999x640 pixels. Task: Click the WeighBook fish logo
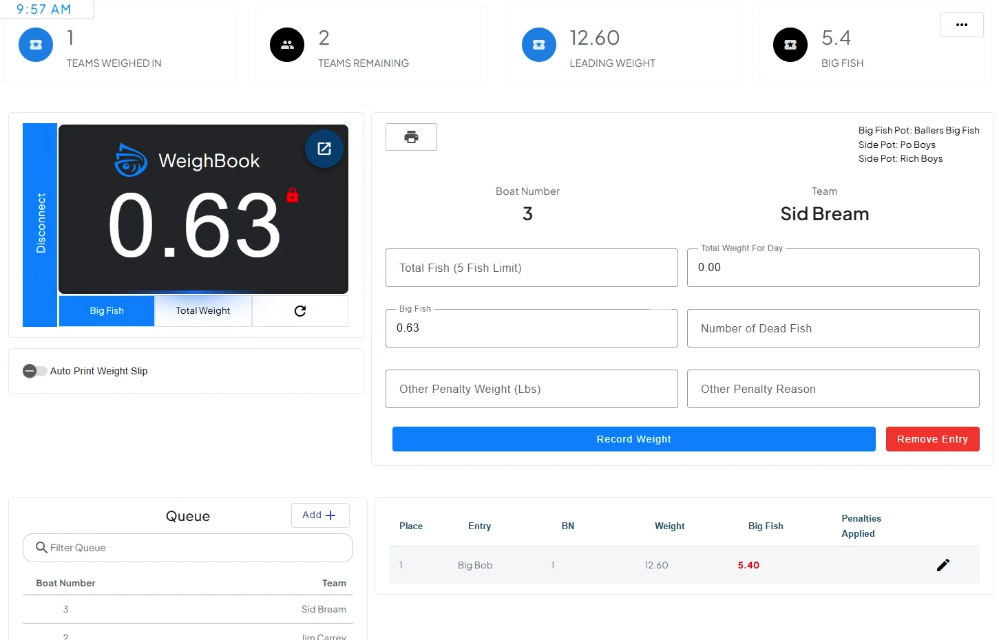(131, 160)
